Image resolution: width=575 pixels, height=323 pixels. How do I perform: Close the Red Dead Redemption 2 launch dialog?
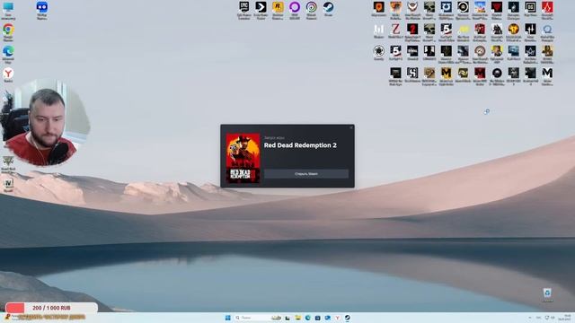click(x=351, y=127)
